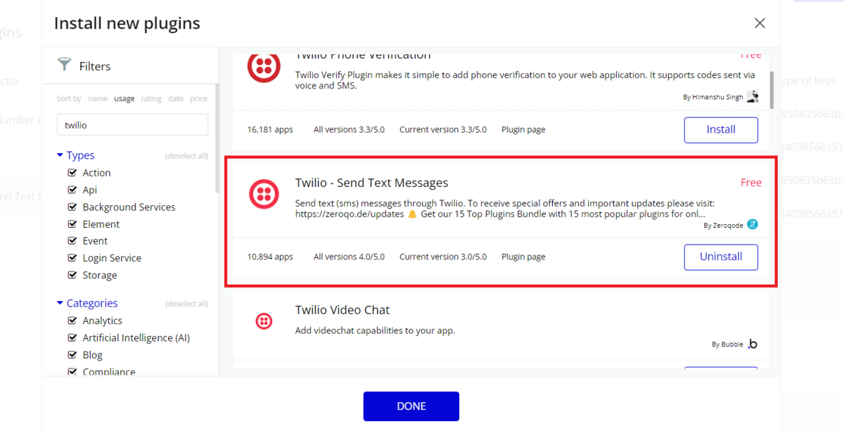Click Current version 3.3/5.0 rating
Viewport: 844px width, 433px height.
tap(443, 130)
